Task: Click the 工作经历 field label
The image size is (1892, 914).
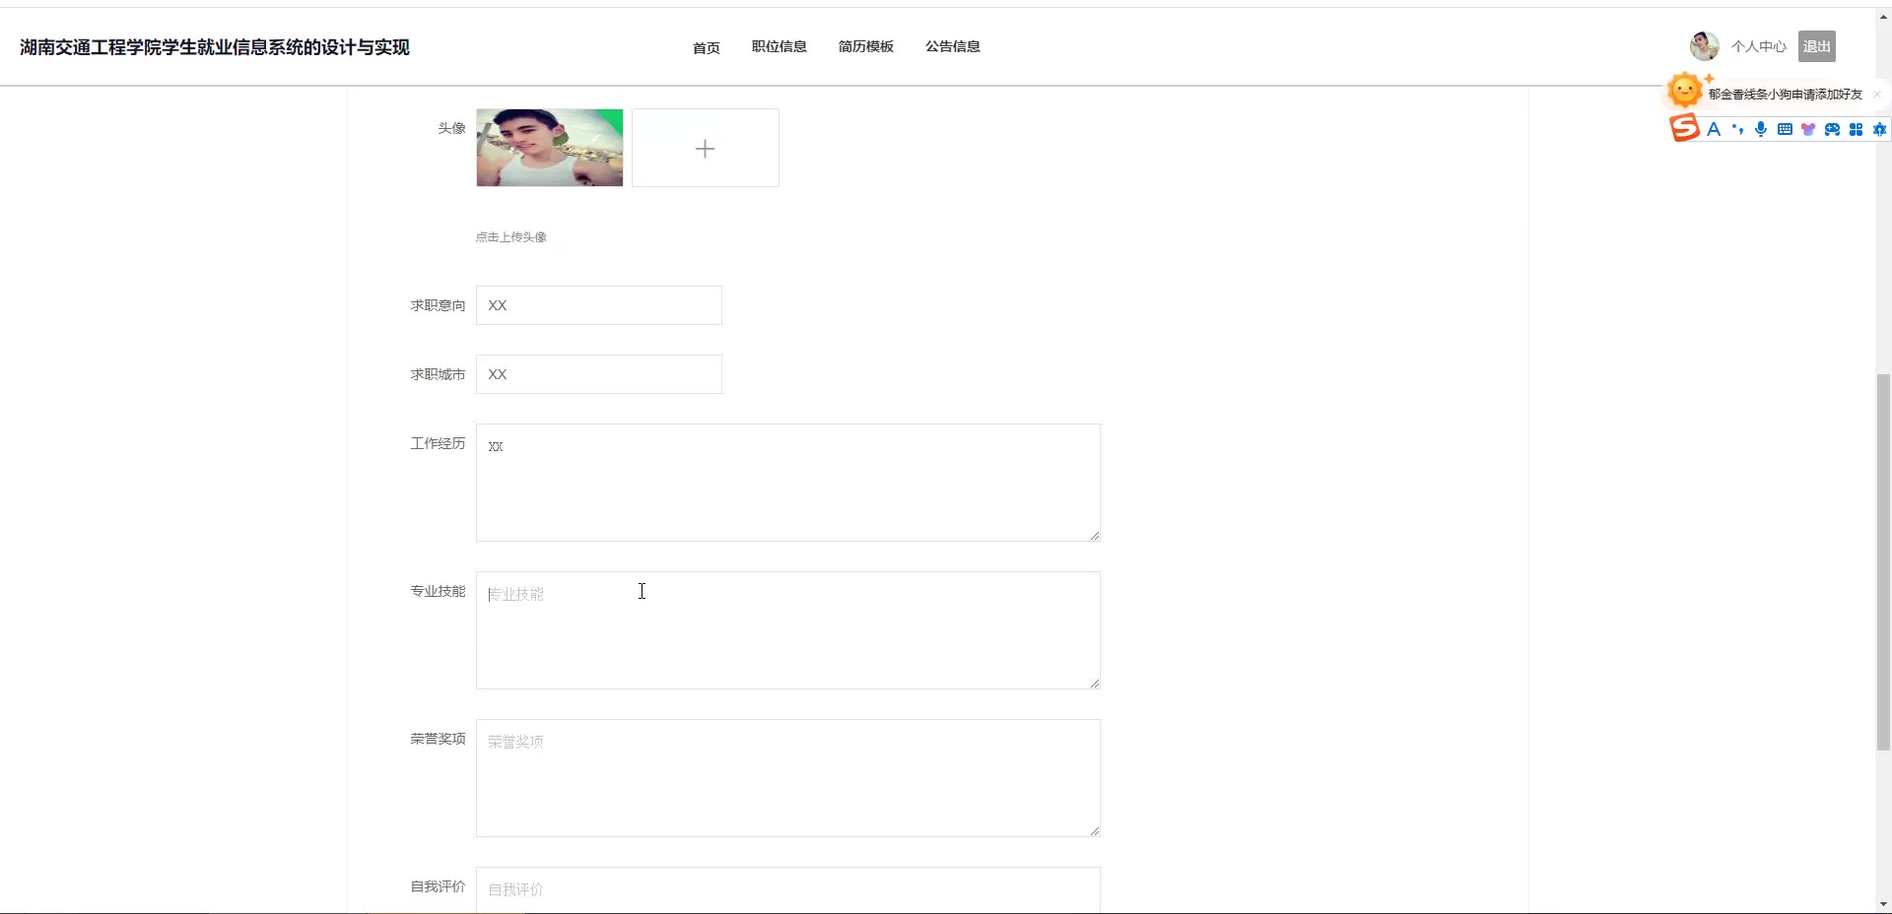Action: [x=438, y=443]
